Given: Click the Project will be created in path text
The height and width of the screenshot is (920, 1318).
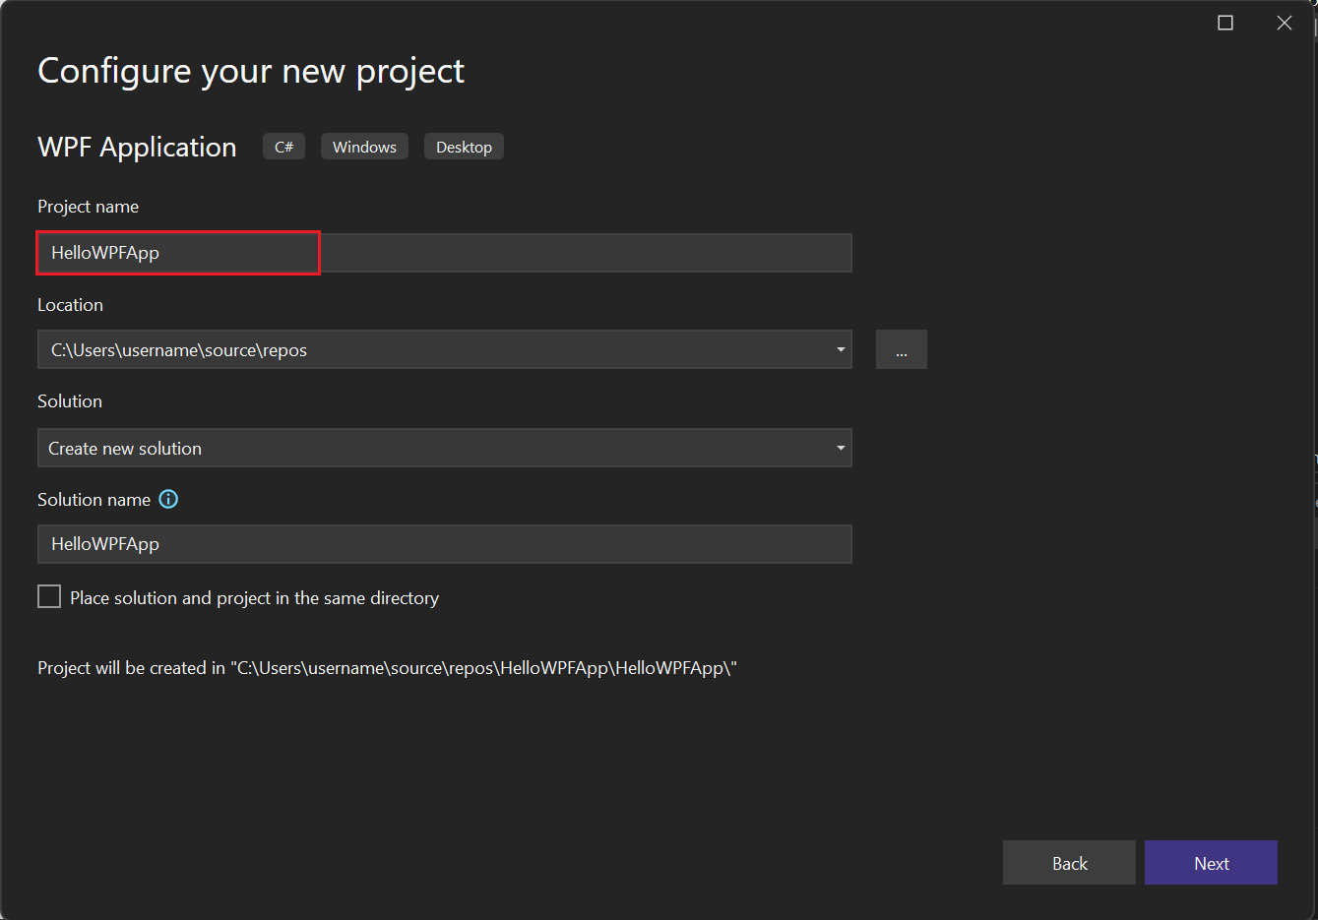Looking at the screenshot, I should point(387,668).
